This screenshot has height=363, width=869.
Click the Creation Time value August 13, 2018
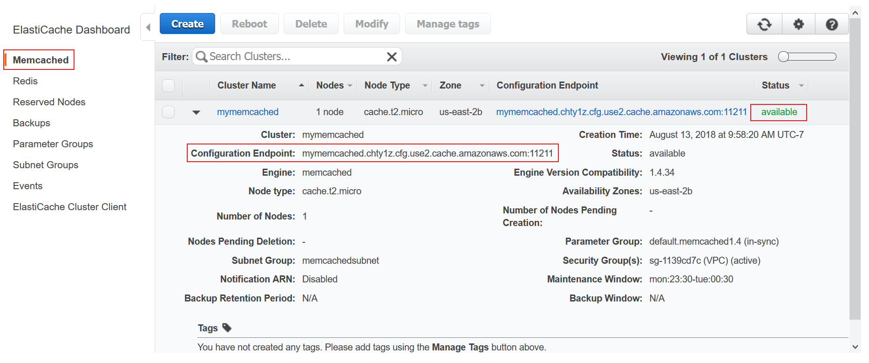point(726,135)
